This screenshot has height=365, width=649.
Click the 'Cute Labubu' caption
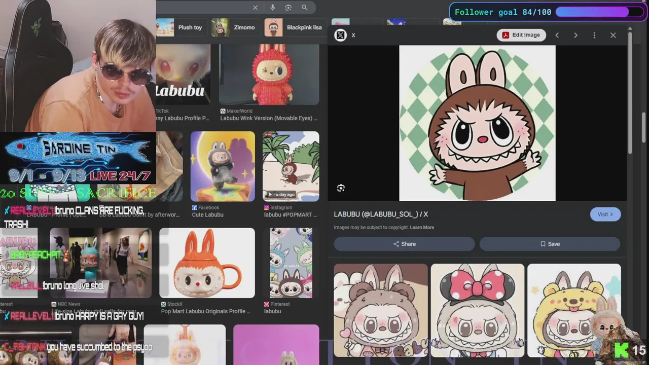coord(207,215)
